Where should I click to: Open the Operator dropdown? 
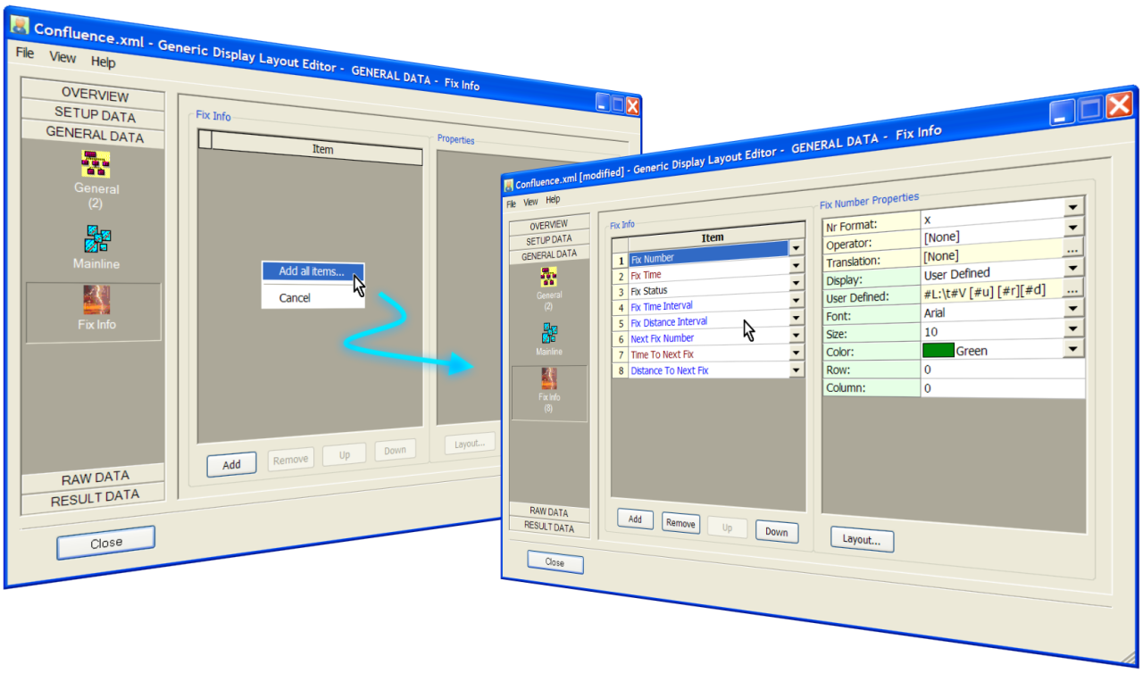pyautogui.click(x=1073, y=227)
